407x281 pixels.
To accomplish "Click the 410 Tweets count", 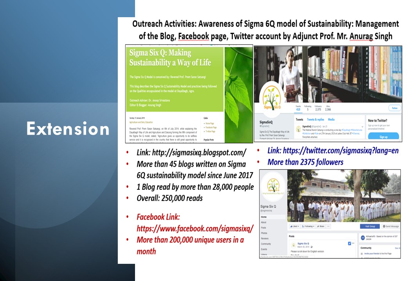I will tap(298, 108).
